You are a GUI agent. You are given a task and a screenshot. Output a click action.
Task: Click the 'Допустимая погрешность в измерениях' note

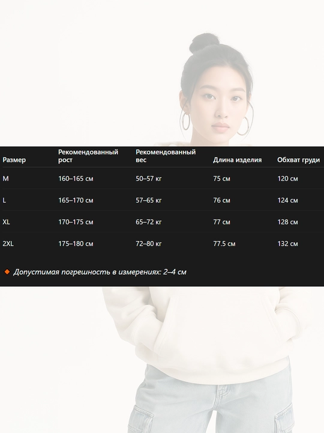[100, 272]
